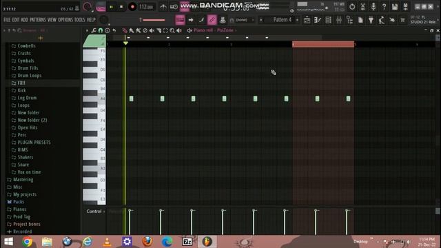The width and height of the screenshot is (441, 248).
Task: Open the Control event lane dropdown
Action: point(95,211)
